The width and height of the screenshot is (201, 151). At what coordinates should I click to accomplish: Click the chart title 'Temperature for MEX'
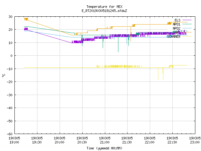click(104, 7)
